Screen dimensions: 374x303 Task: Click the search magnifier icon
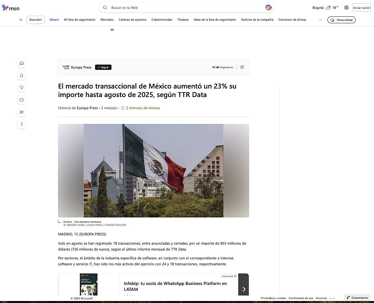click(105, 8)
